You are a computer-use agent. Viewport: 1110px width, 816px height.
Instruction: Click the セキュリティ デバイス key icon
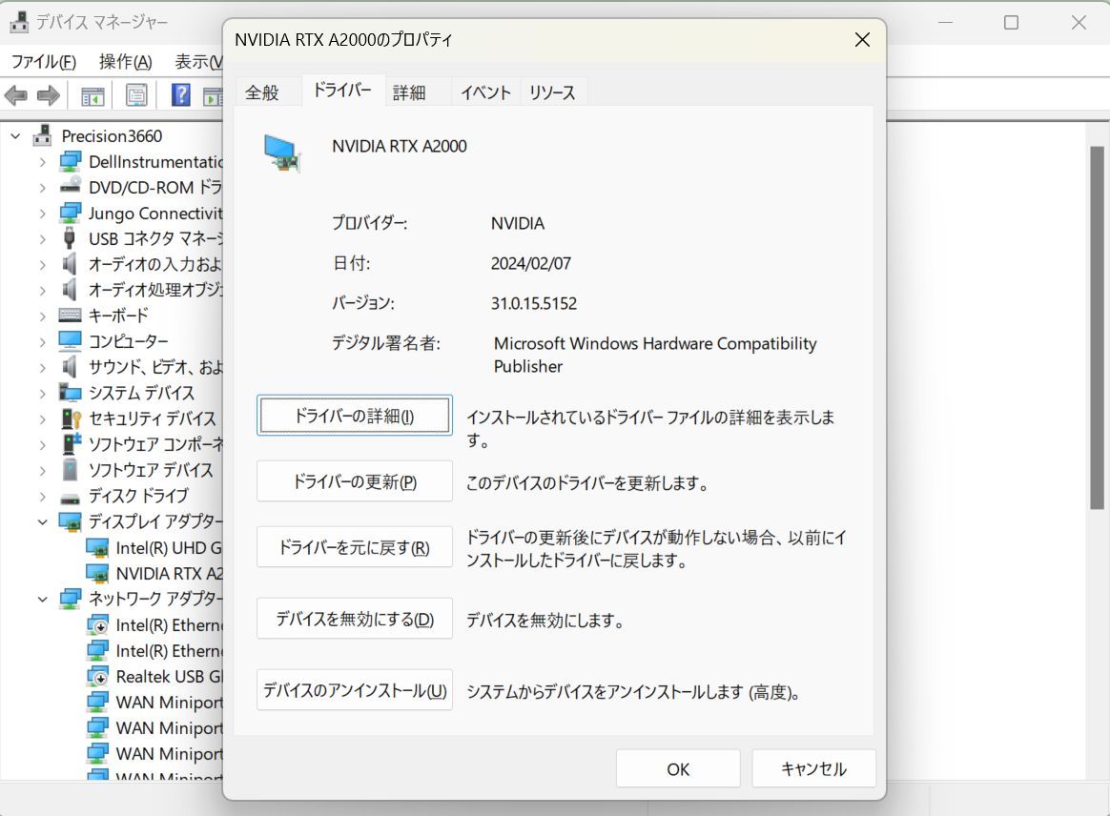point(71,418)
